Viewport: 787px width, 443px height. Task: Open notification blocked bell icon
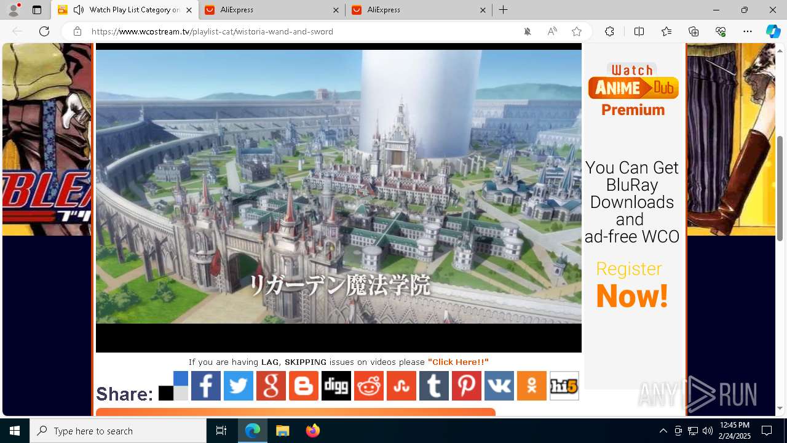(x=528, y=31)
